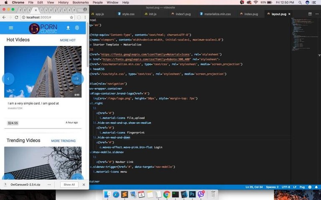Focus the localhost:3000 address bar
The image size is (321, 200).
47,17
